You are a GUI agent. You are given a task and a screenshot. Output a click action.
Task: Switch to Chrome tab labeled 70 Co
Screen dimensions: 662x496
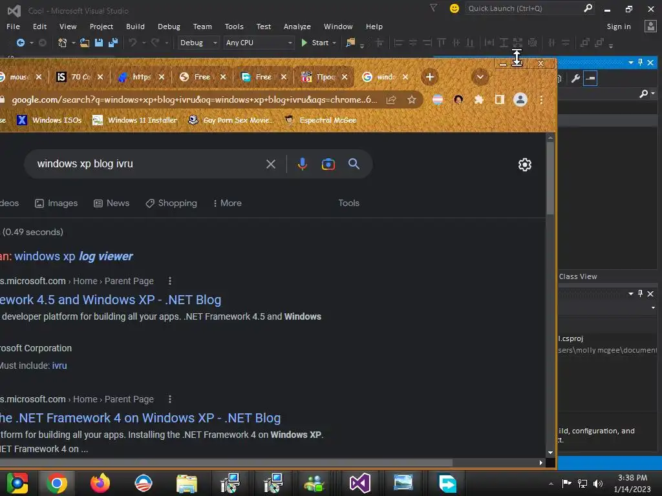[x=81, y=77]
